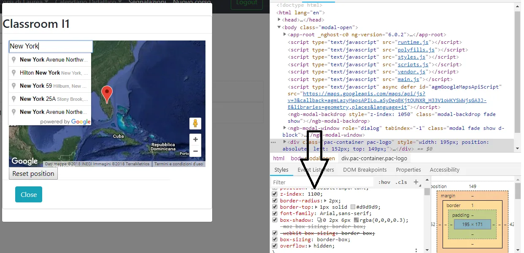The height and width of the screenshot is (253, 524).
Task: Expand the app-root element node
Action: tap(285, 35)
